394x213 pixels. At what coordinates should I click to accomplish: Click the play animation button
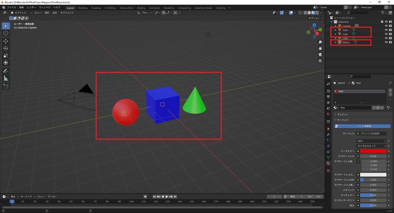coord(167,197)
